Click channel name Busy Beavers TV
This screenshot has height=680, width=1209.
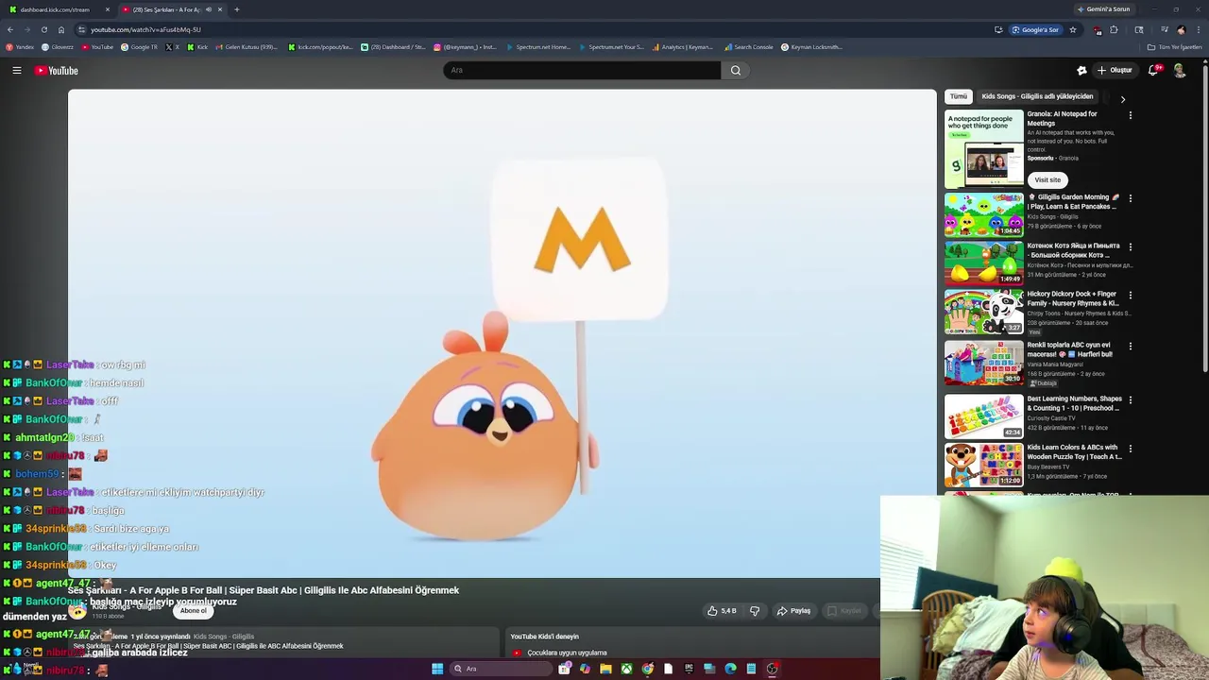(1048, 467)
